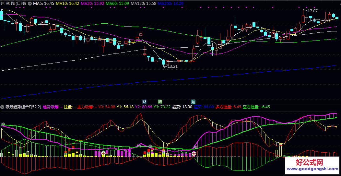Click the blue MA250: 13.29 label
Screen dimensions: 341x176
point(170,4)
